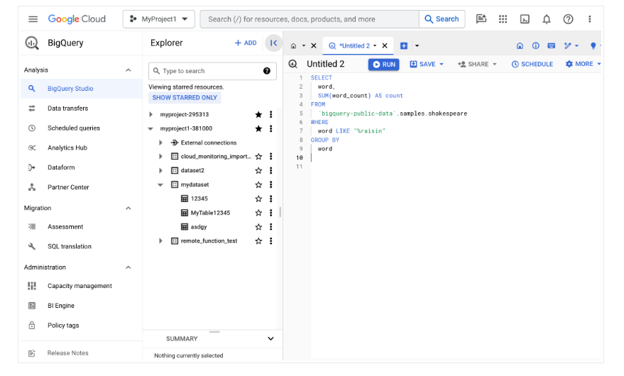Image resolution: width=624 pixels, height=376 pixels.
Task: Collapse the Analysis section chevron
Action: click(128, 70)
